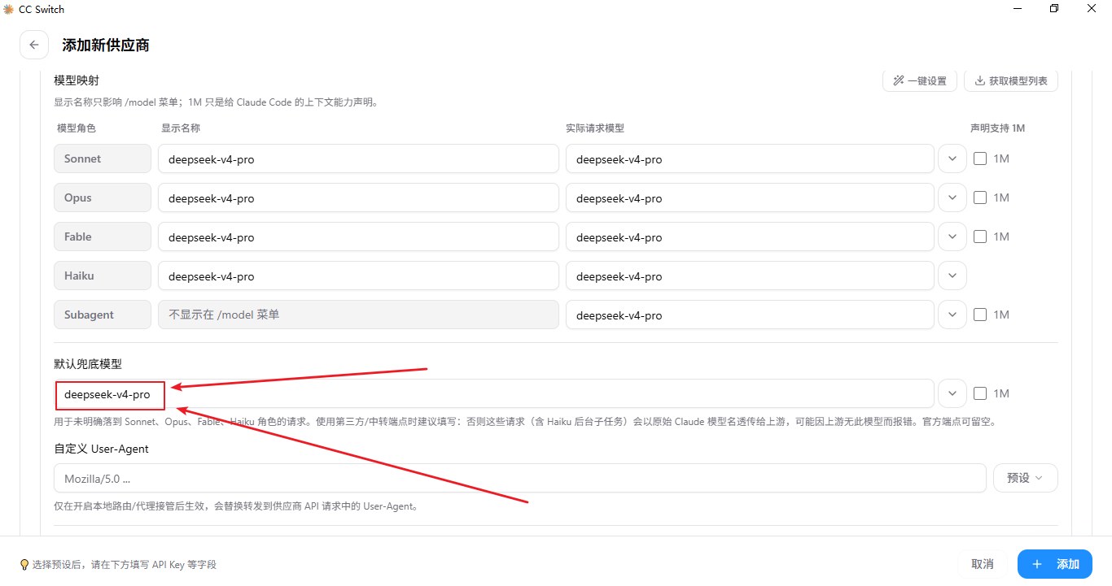1112x586 pixels.
Task: Click the Fable role label
Action: (x=103, y=237)
